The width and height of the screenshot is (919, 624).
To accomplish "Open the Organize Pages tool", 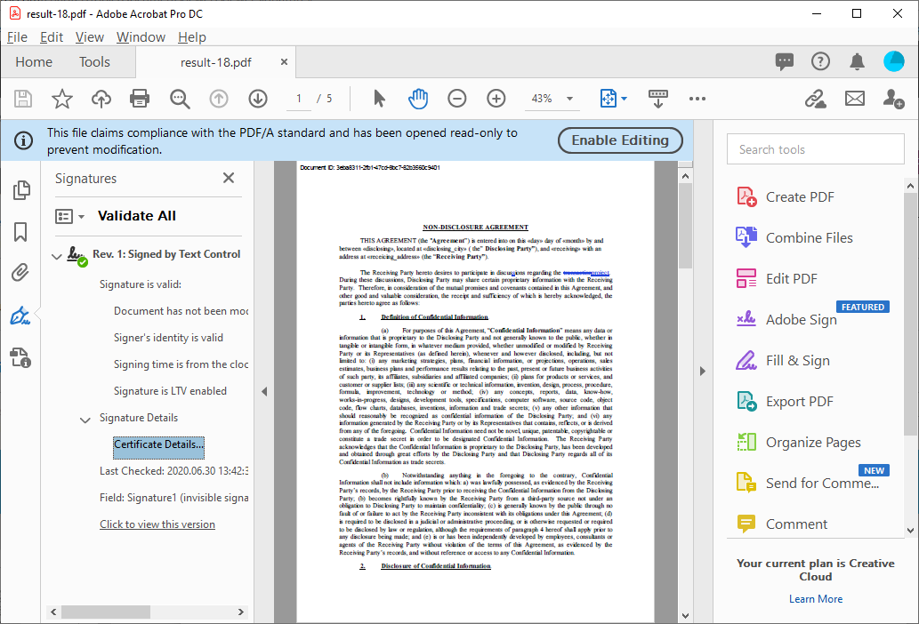I will [x=798, y=443].
